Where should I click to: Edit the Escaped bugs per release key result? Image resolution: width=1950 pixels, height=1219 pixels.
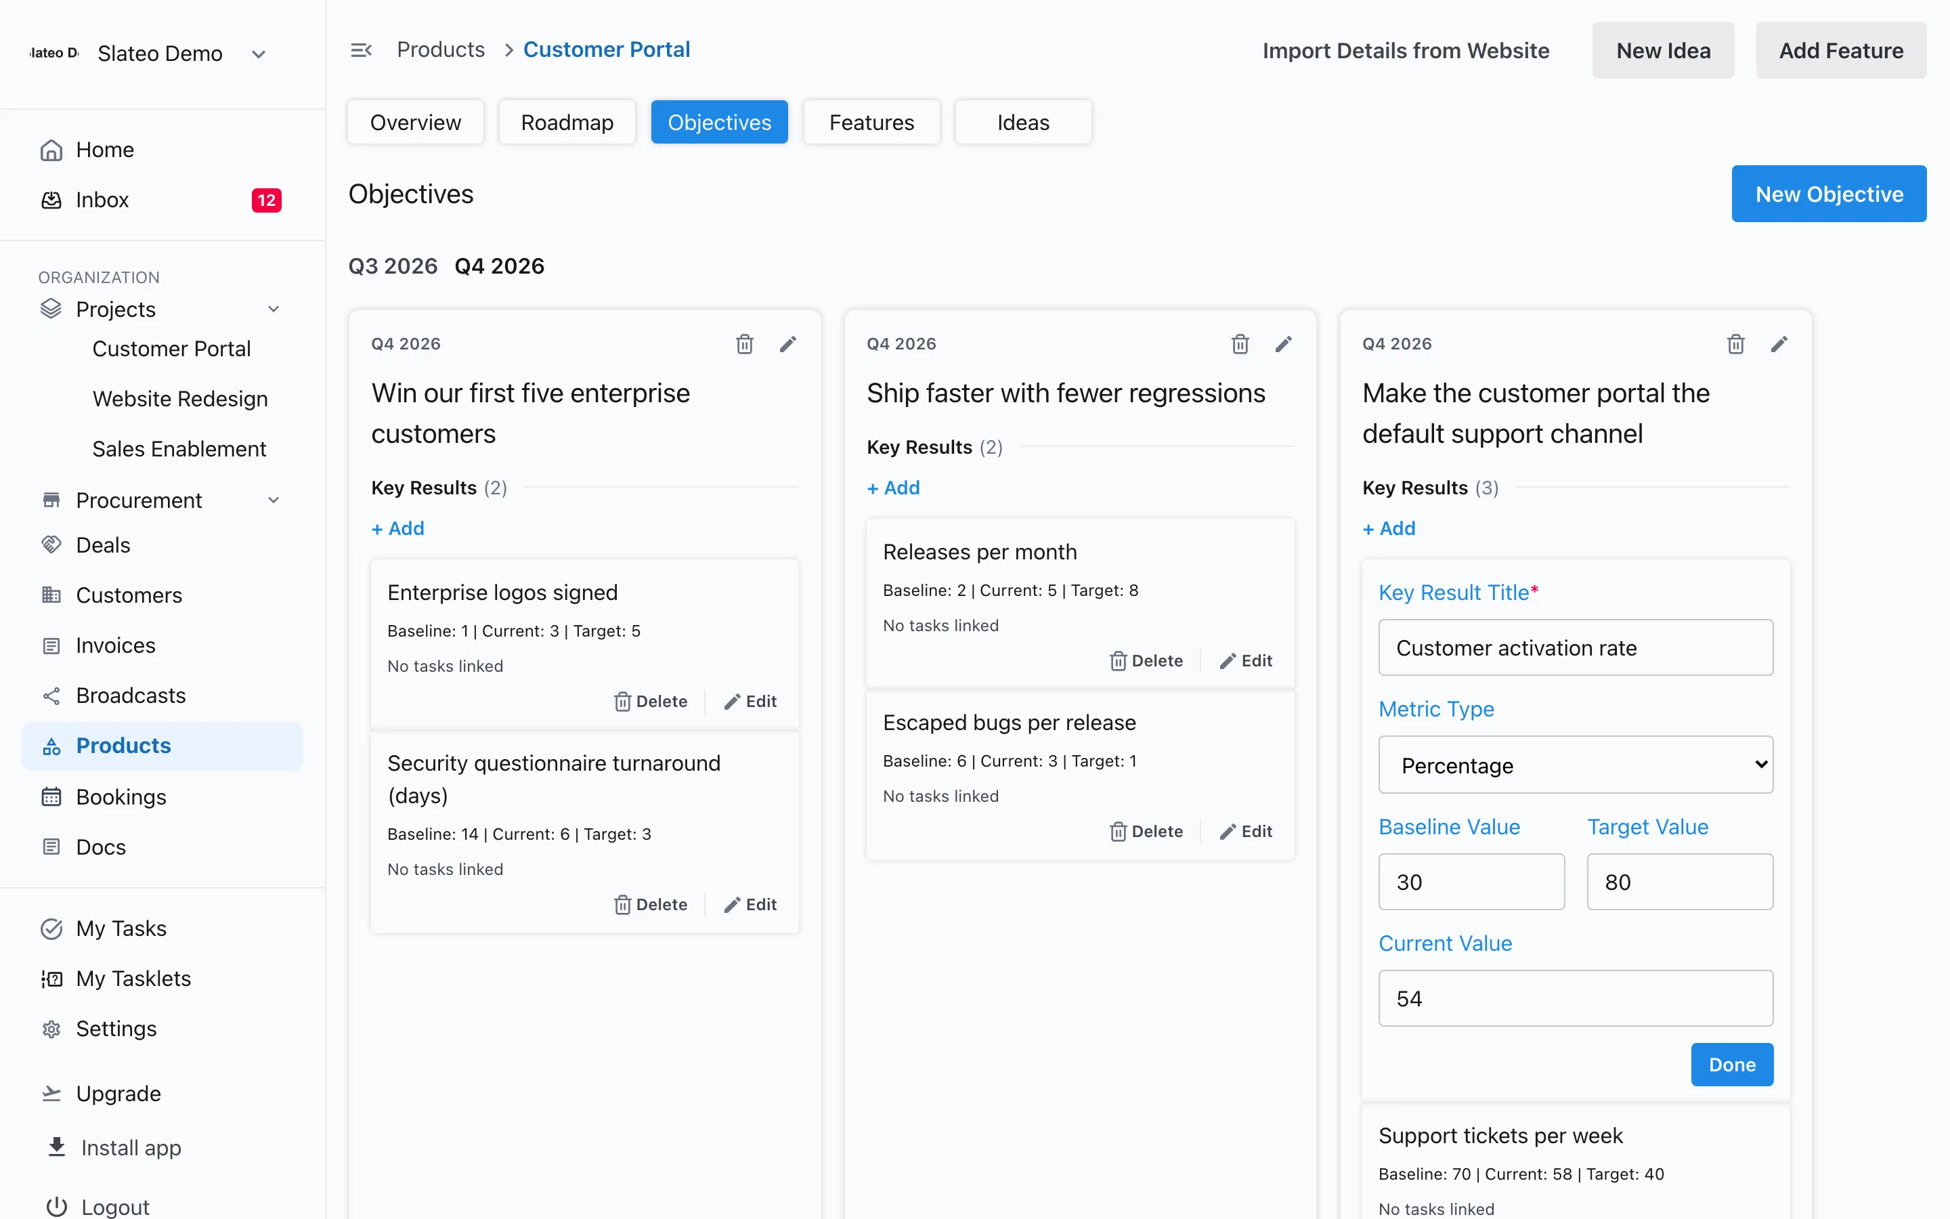(1246, 831)
